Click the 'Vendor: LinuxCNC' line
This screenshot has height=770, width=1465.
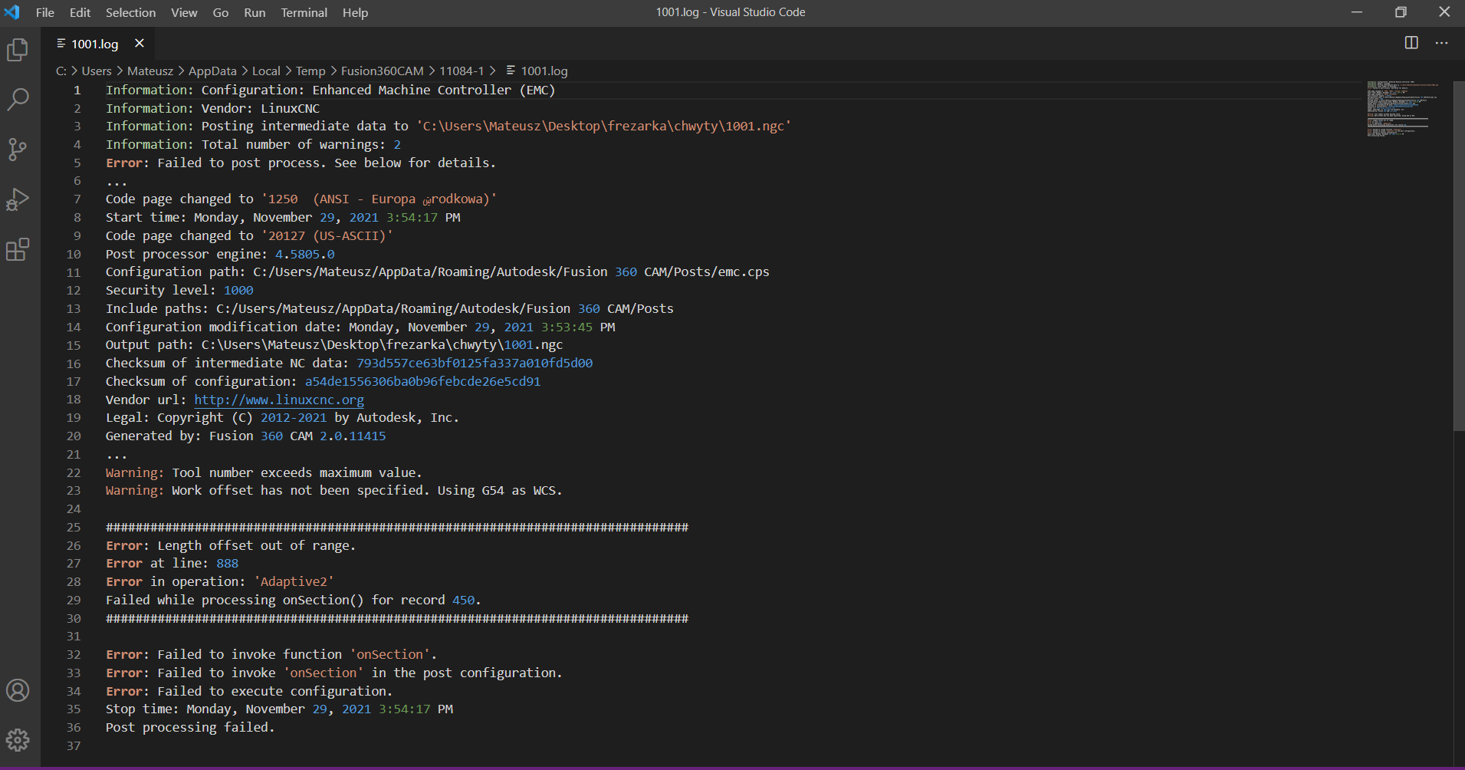(x=212, y=108)
